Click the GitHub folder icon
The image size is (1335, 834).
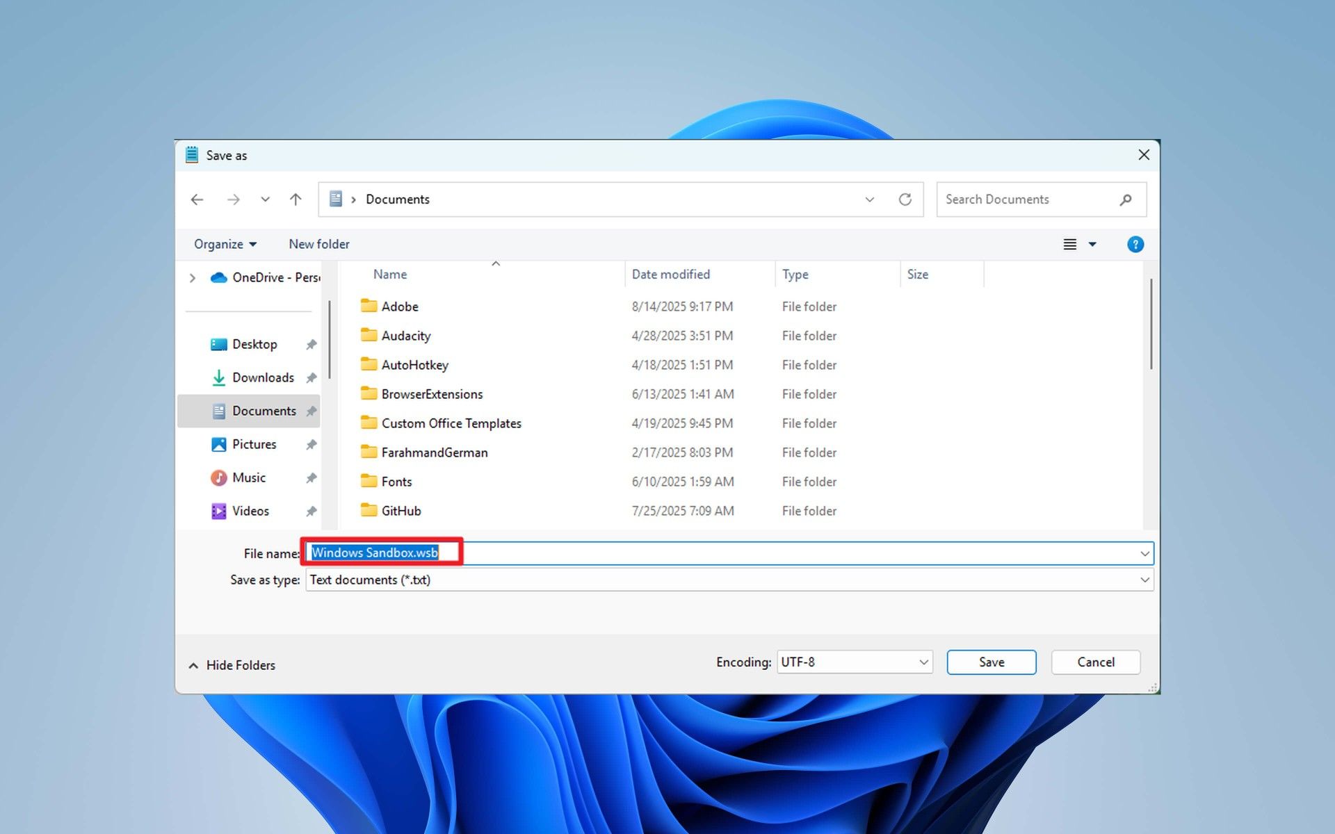pos(369,510)
